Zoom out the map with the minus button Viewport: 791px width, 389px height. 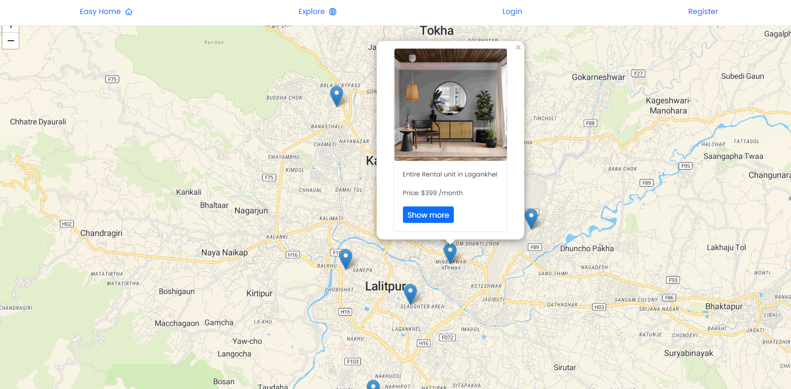[11, 41]
